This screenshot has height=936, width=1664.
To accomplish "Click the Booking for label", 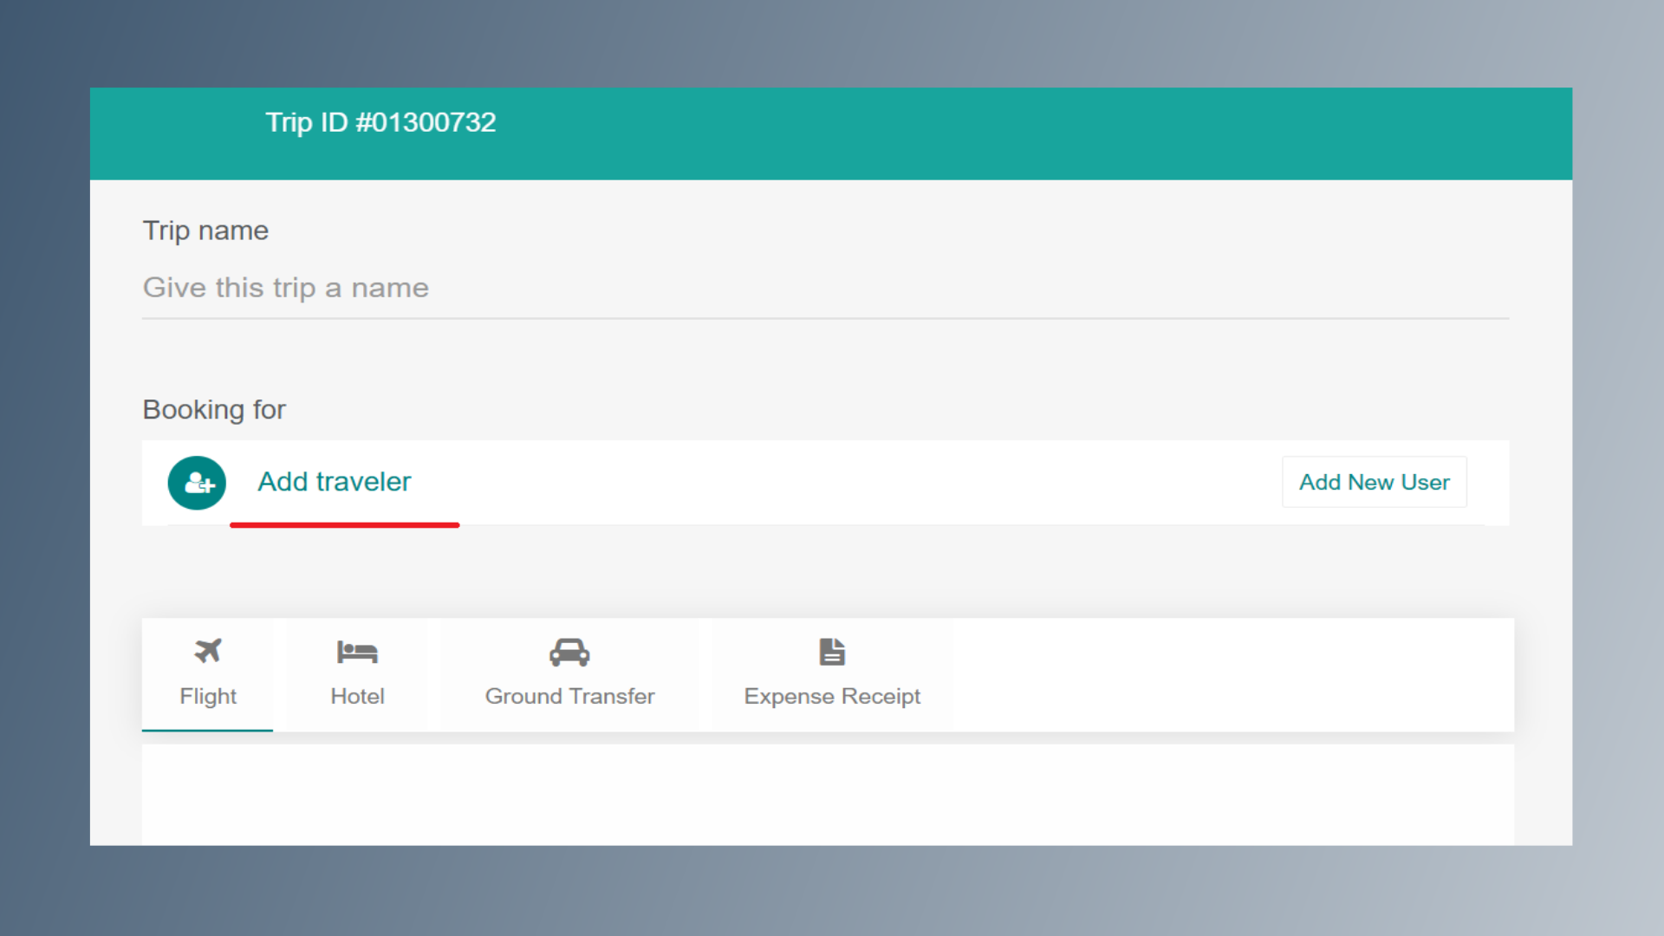I will (x=214, y=409).
